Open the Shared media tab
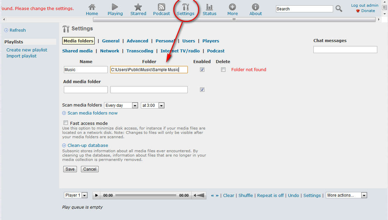Viewport: 388px width, 220px height. pyautogui.click(x=77, y=51)
